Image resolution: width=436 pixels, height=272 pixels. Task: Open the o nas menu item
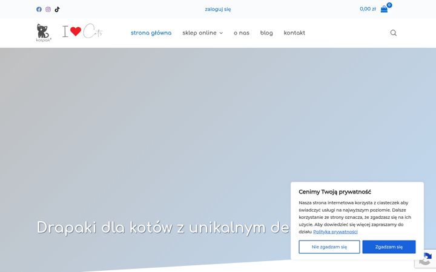pos(242,33)
